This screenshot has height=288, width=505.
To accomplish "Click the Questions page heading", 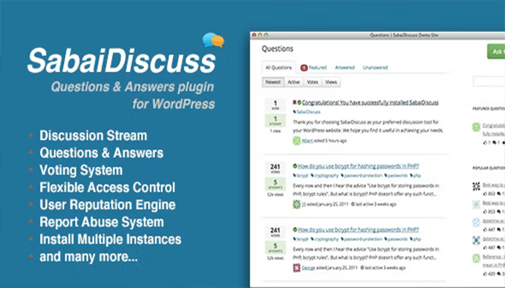I will pos(277,49).
